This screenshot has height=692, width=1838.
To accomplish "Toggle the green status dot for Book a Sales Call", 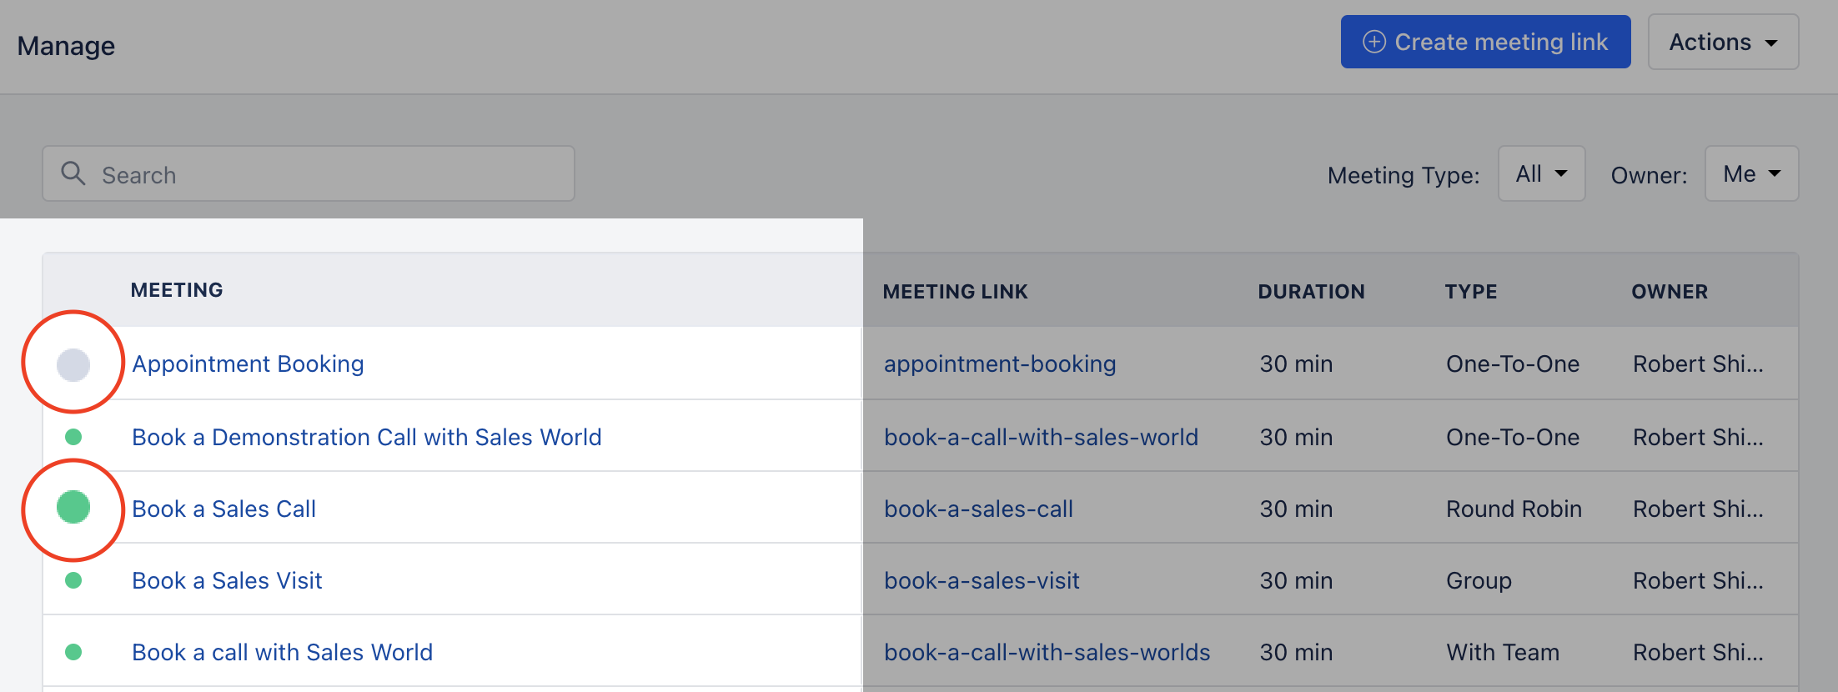I will tap(73, 507).
